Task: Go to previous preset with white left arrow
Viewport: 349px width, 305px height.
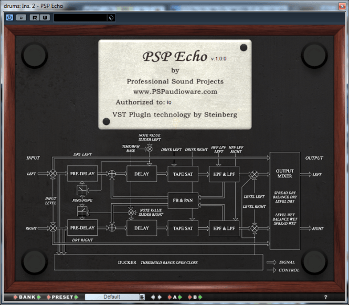Action: pyautogui.click(x=153, y=297)
